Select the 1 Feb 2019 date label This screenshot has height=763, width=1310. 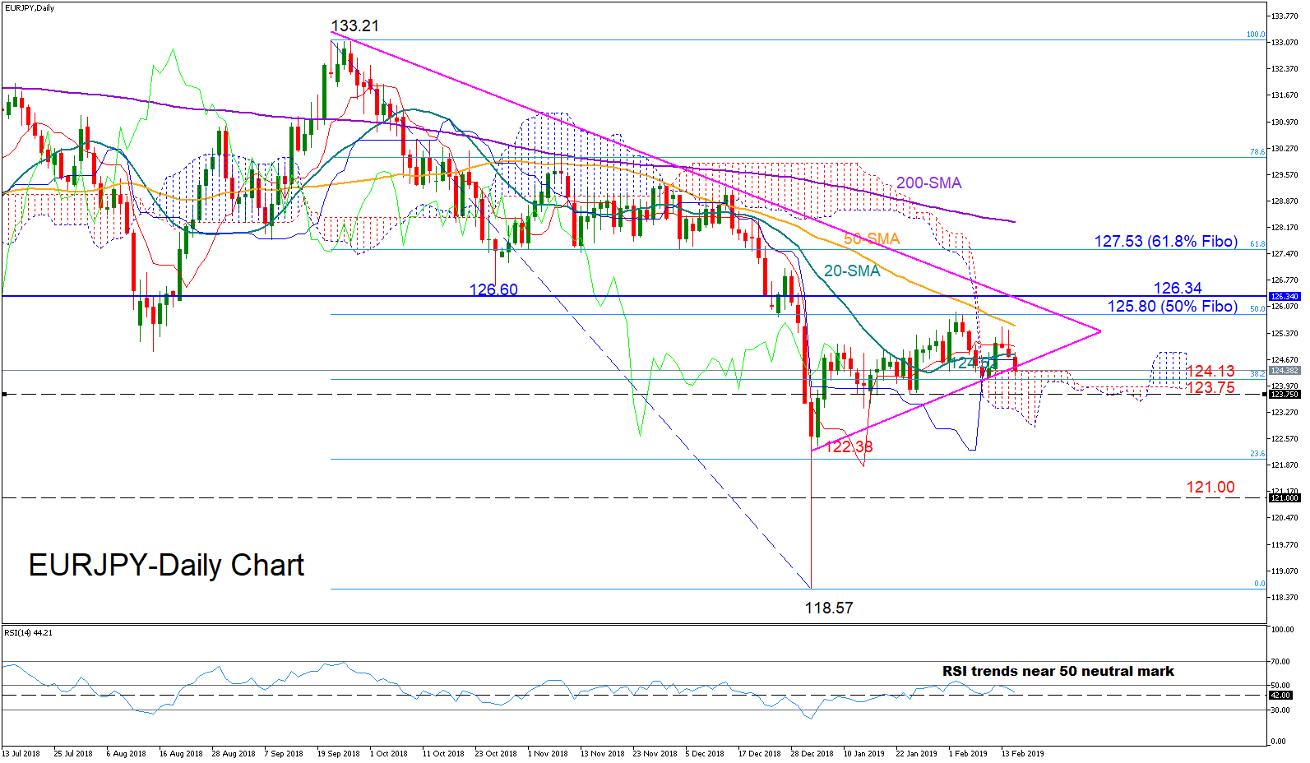pyautogui.click(x=968, y=753)
